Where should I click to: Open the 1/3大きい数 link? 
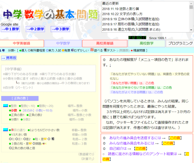coord(19,134)
